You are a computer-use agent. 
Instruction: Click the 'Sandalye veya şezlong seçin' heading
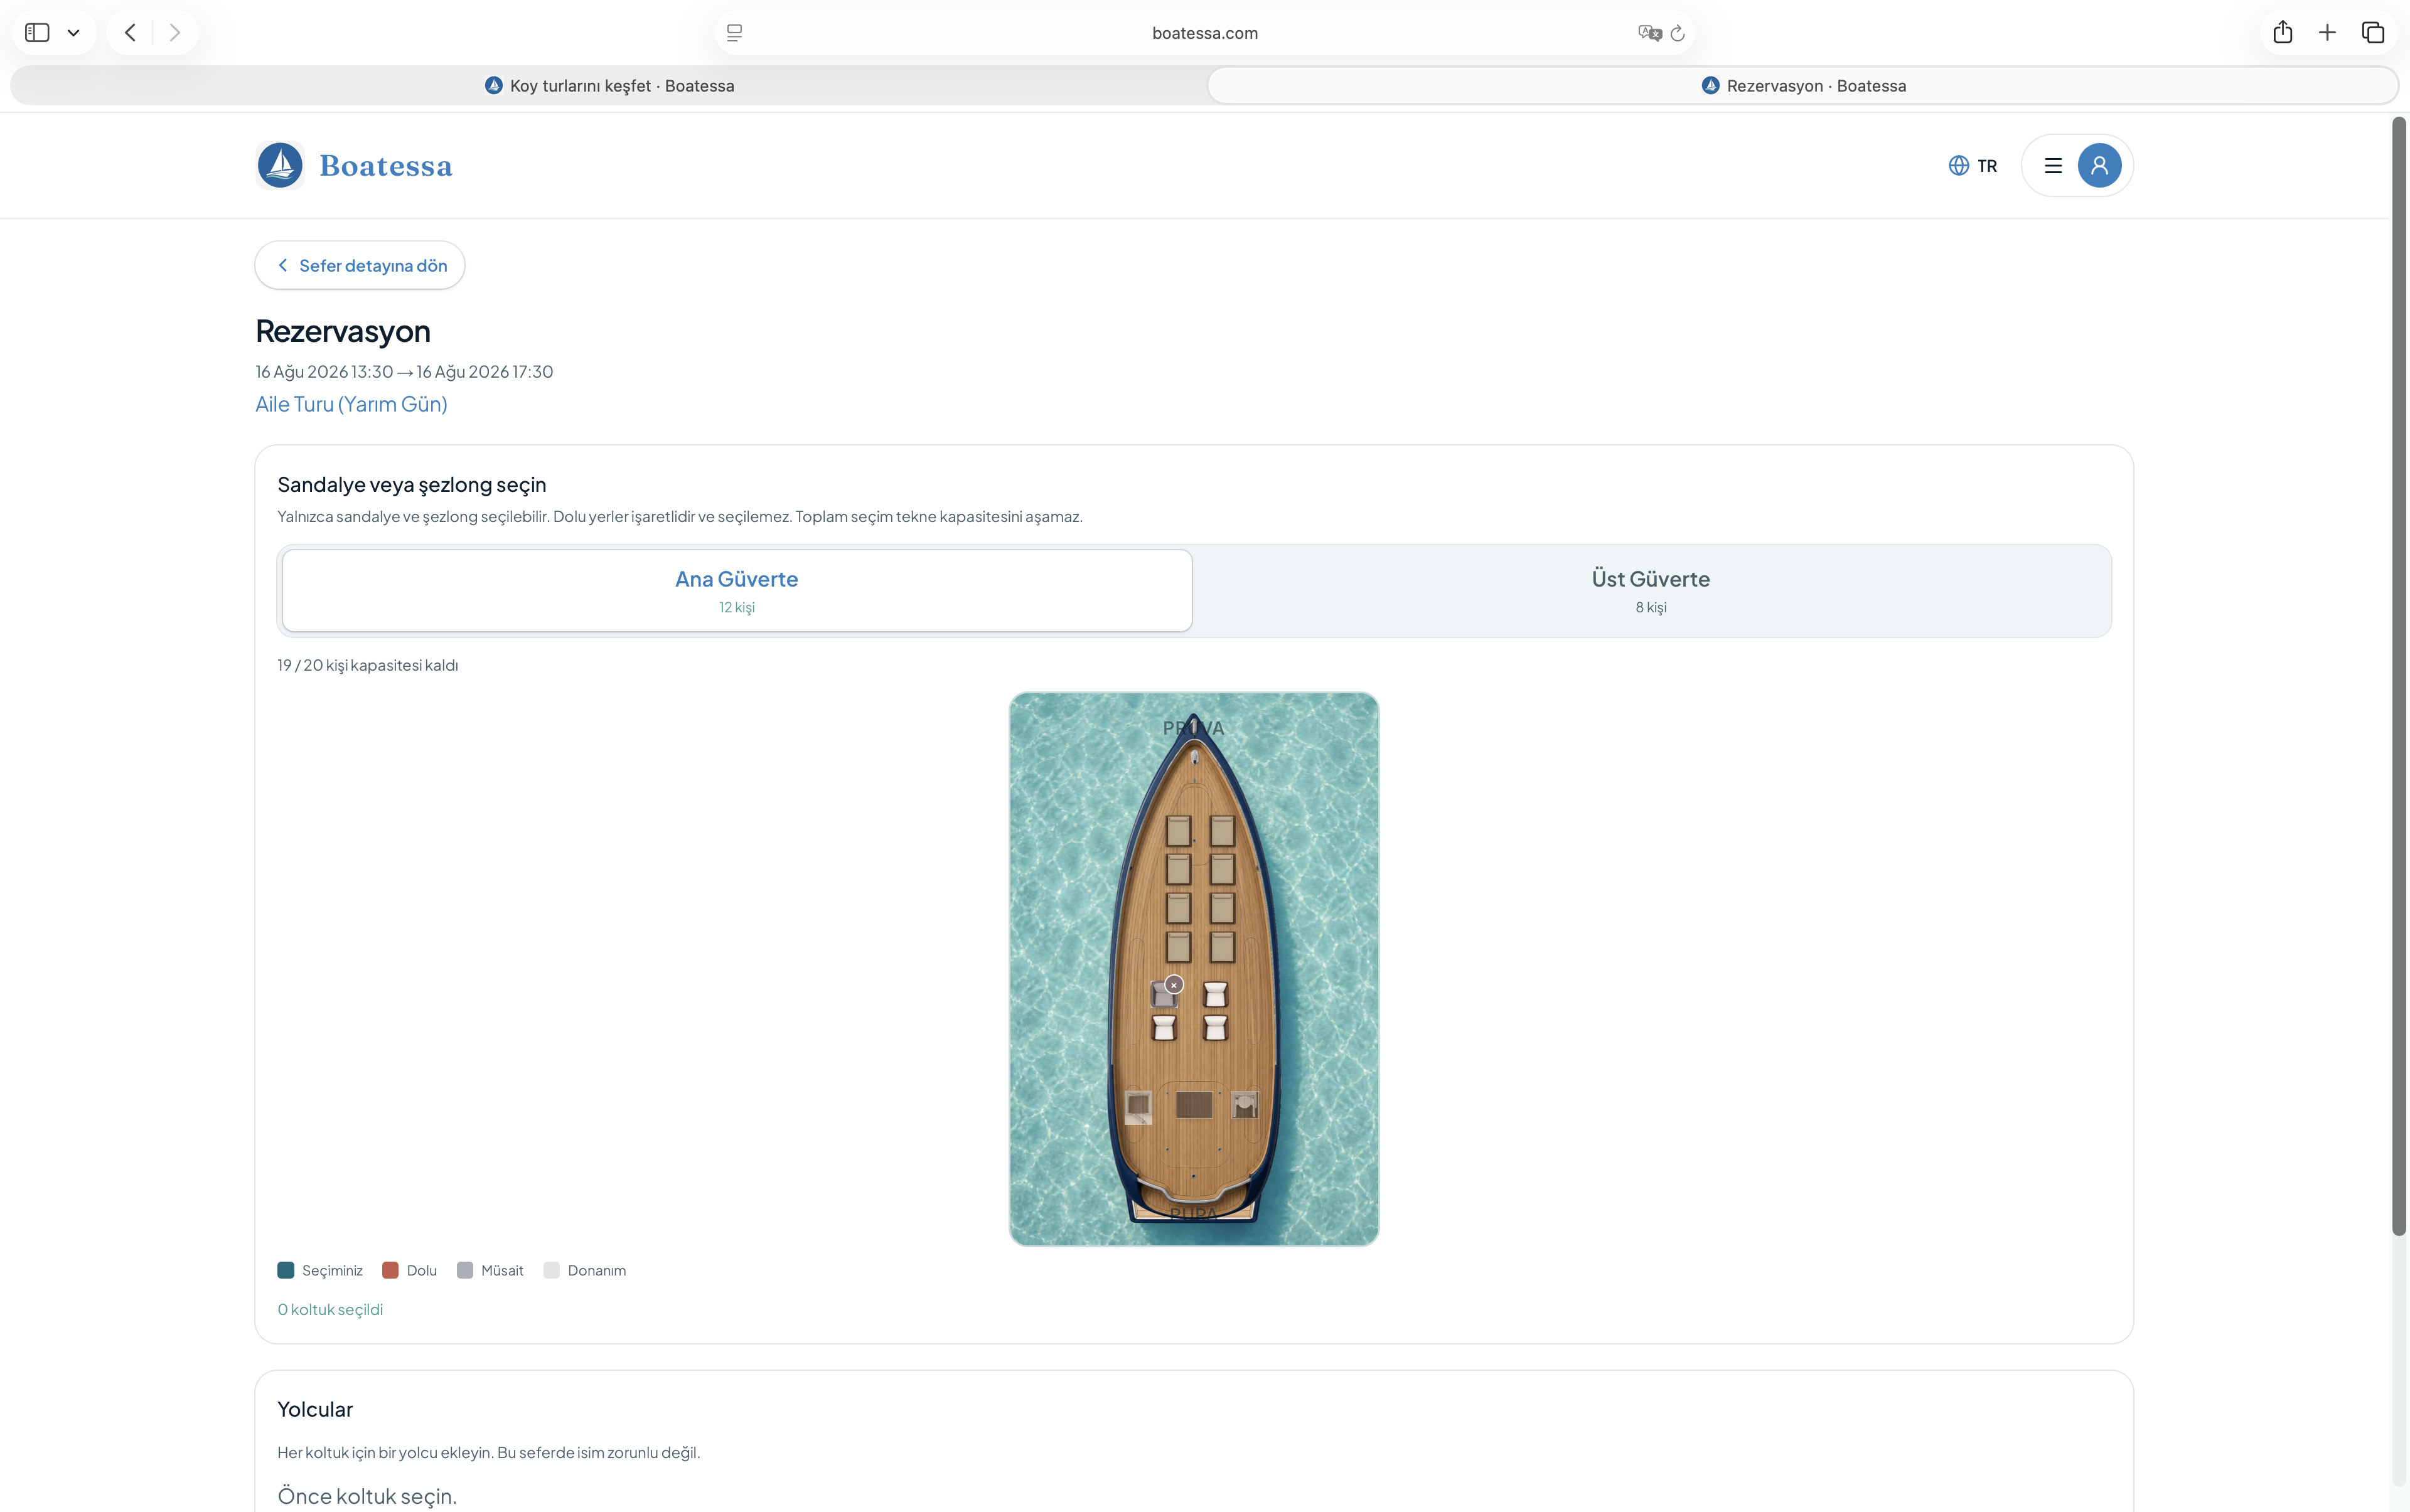coord(412,485)
